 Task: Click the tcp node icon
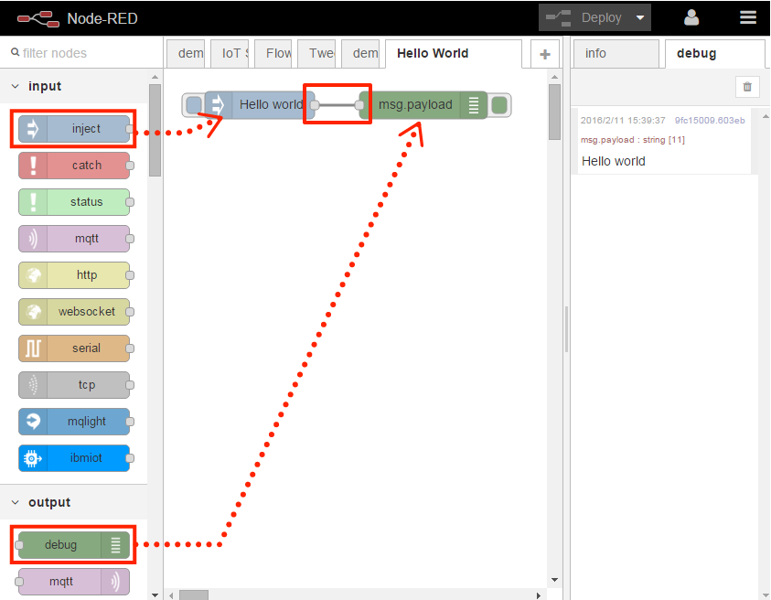(33, 384)
